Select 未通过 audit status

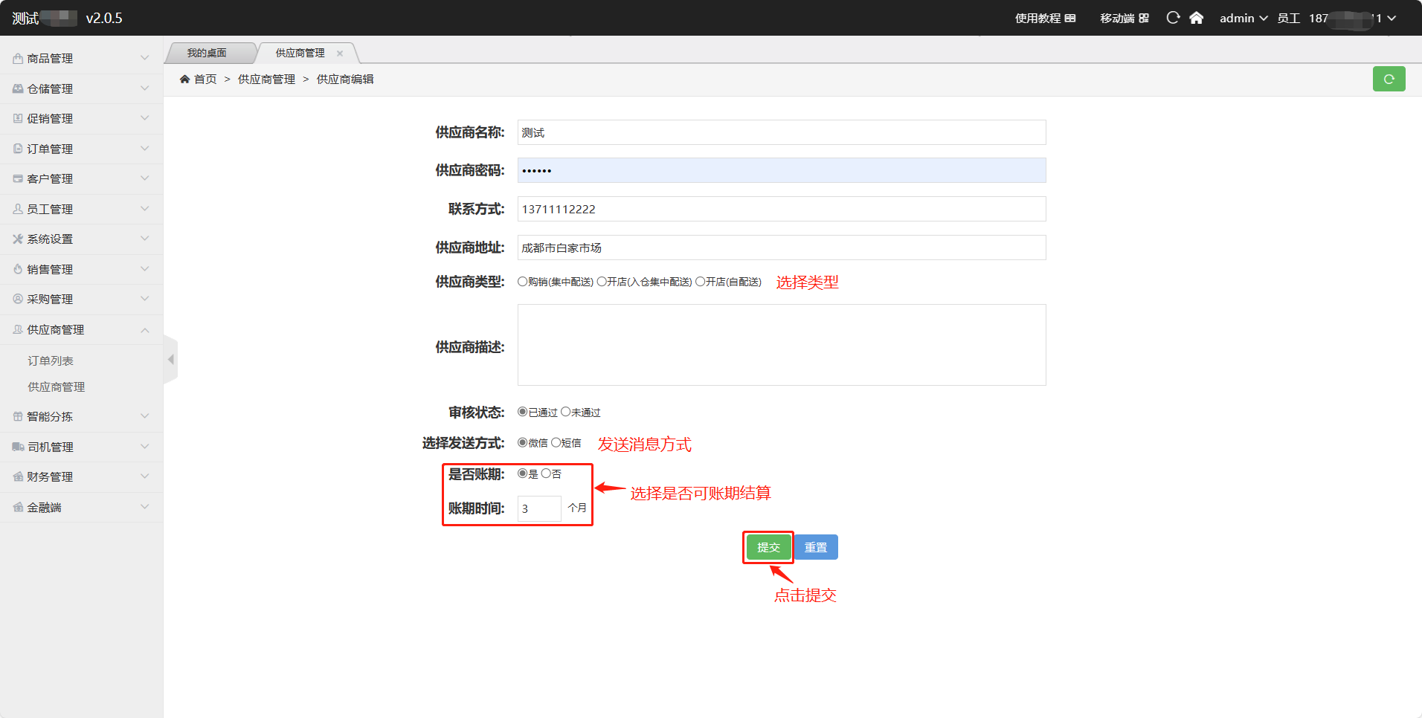[x=565, y=412]
